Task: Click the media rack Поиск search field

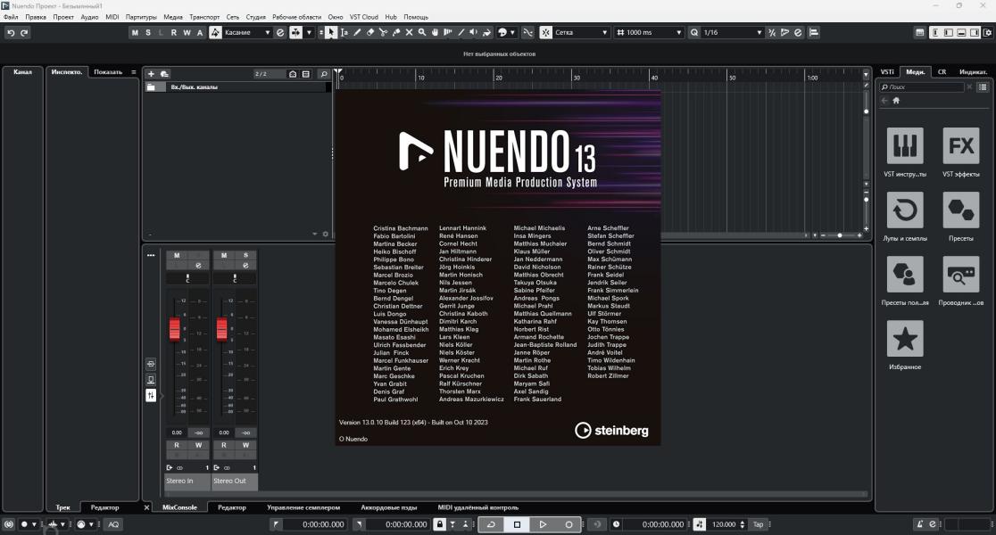Action: tap(922, 87)
